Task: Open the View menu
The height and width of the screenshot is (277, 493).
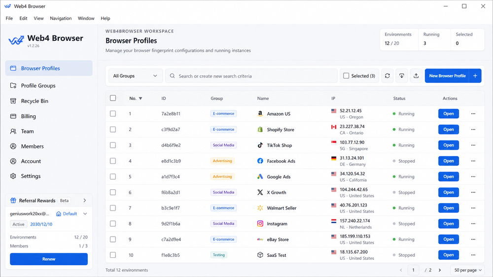Action: 38,18
